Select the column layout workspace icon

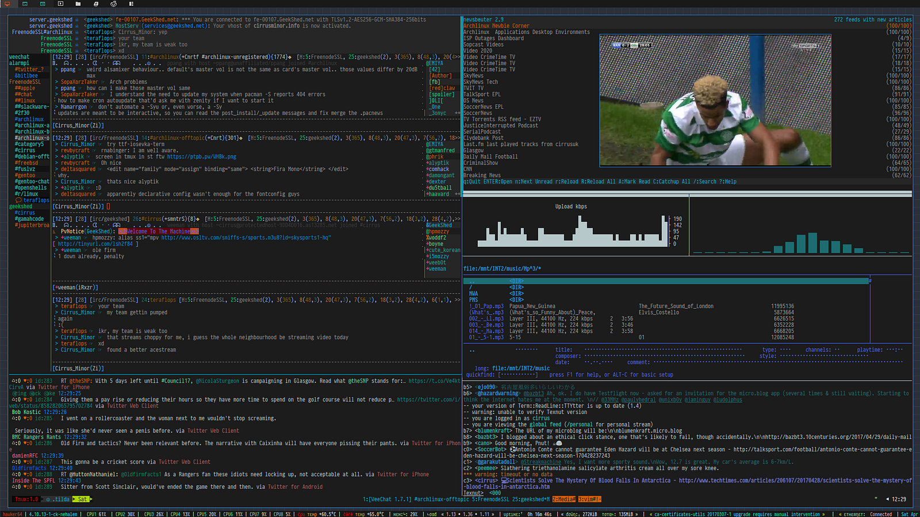tap(131, 3)
